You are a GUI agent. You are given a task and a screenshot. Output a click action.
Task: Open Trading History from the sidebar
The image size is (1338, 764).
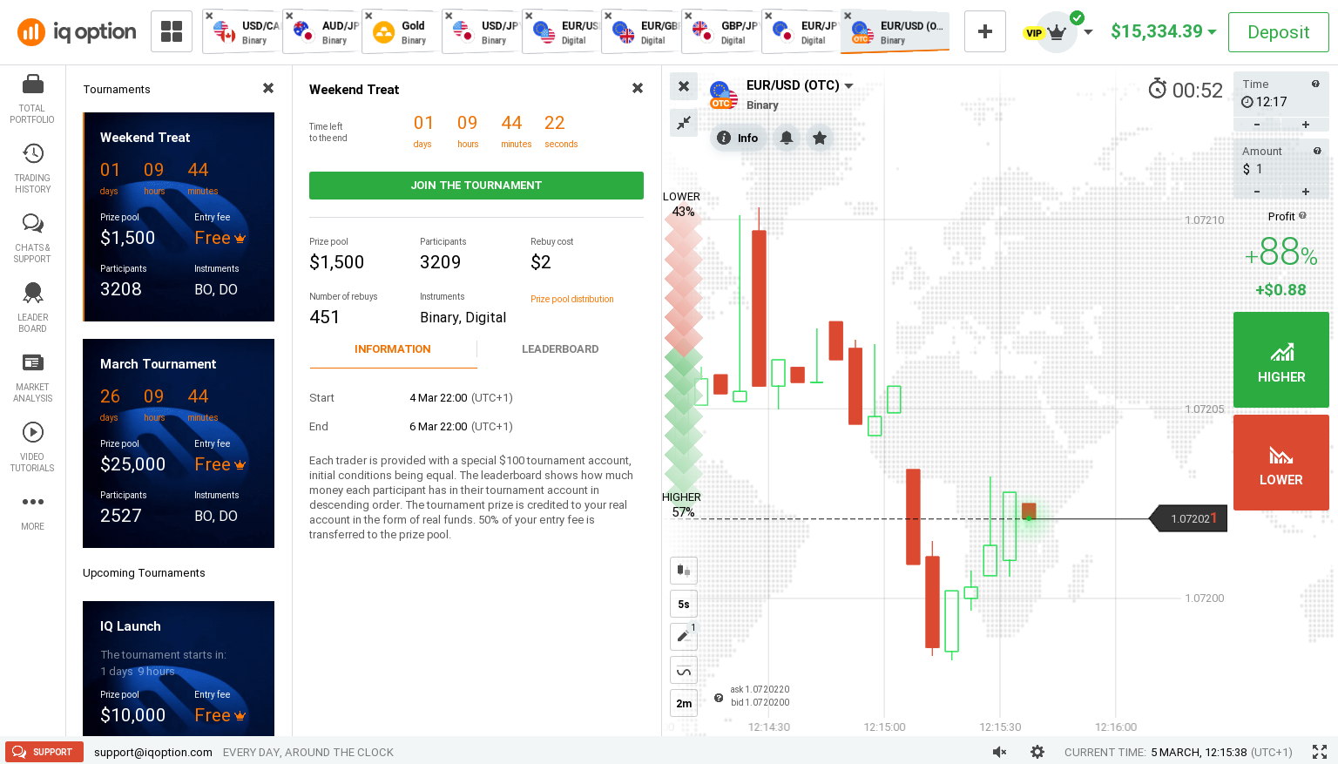[32, 154]
